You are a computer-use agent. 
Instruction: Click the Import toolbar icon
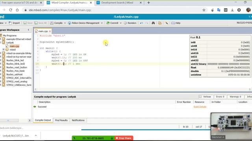click(10, 23)
